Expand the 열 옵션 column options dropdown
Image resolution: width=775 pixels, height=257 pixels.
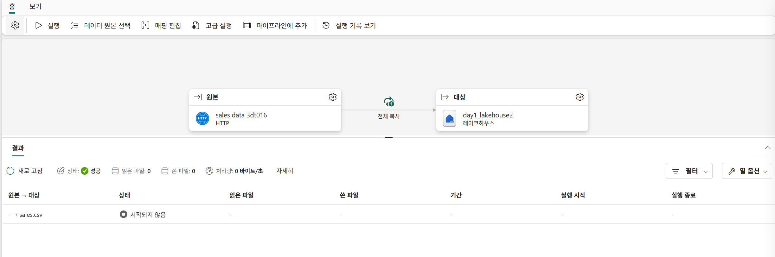747,171
